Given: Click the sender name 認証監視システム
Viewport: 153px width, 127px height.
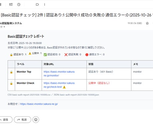Looking at the screenshot, I should tap(11, 23).
